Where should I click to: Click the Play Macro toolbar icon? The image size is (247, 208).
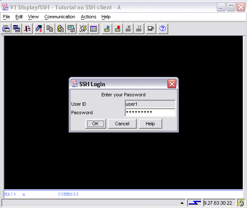click(107, 29)
